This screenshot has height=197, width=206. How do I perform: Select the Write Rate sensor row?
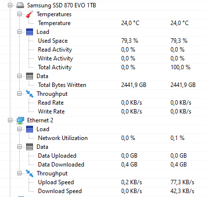[x=103, y=112]
